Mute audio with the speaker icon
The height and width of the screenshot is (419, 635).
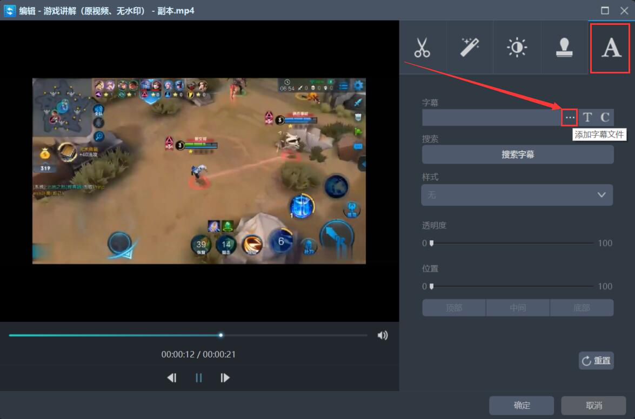click(383, 335)
